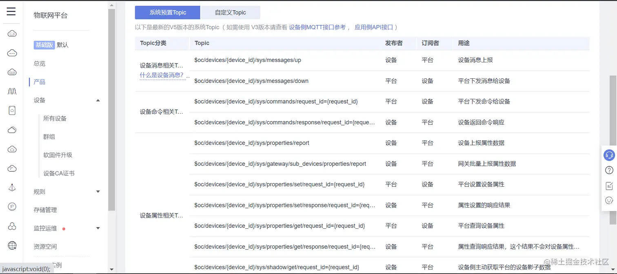
Task: Open 存储管理 in the side menu
Action: point(45,210)
